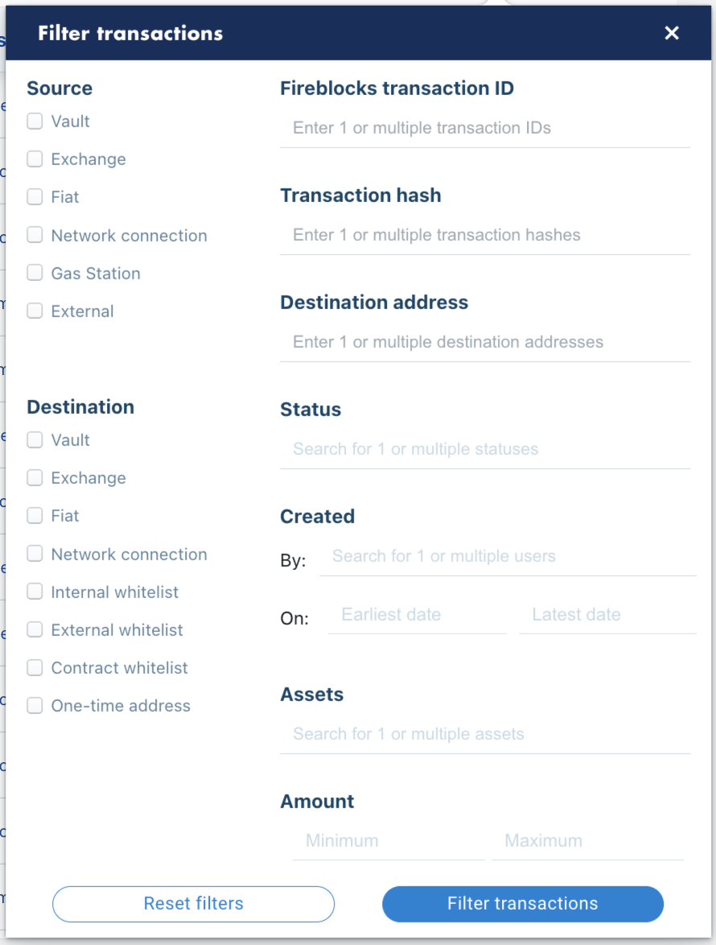
Task: Click the Maximum amount field
Action: (x=587, y=842)
